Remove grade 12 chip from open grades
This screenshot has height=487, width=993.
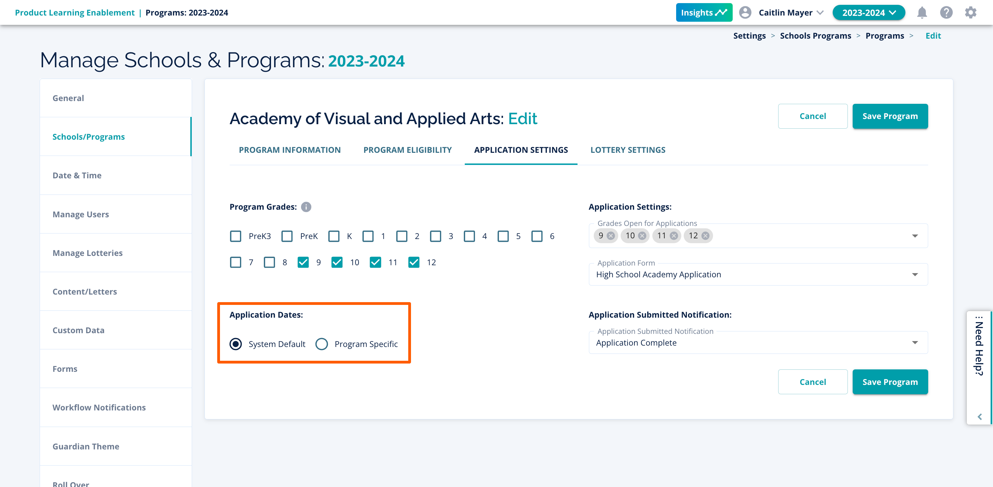(705, 236)
